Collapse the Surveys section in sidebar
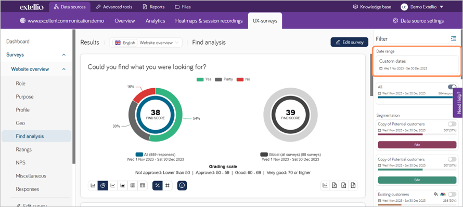 (64, 55)
